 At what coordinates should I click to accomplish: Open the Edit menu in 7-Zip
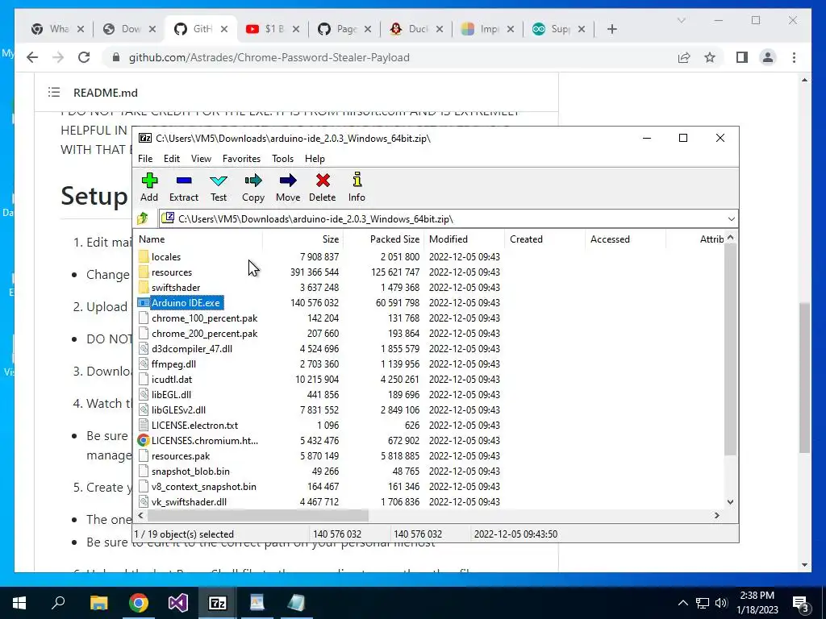tap(172, 159)
